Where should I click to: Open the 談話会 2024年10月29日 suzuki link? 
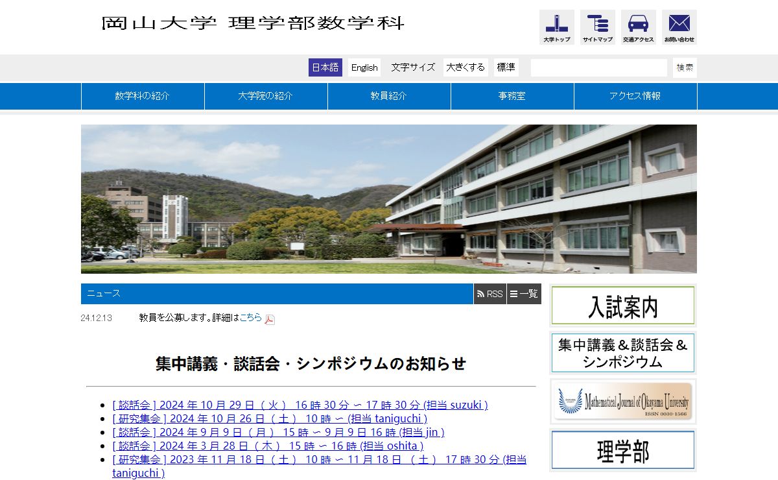(300, 405)
